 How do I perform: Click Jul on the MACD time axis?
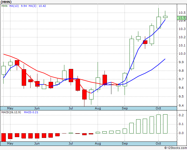pos(71,143)
